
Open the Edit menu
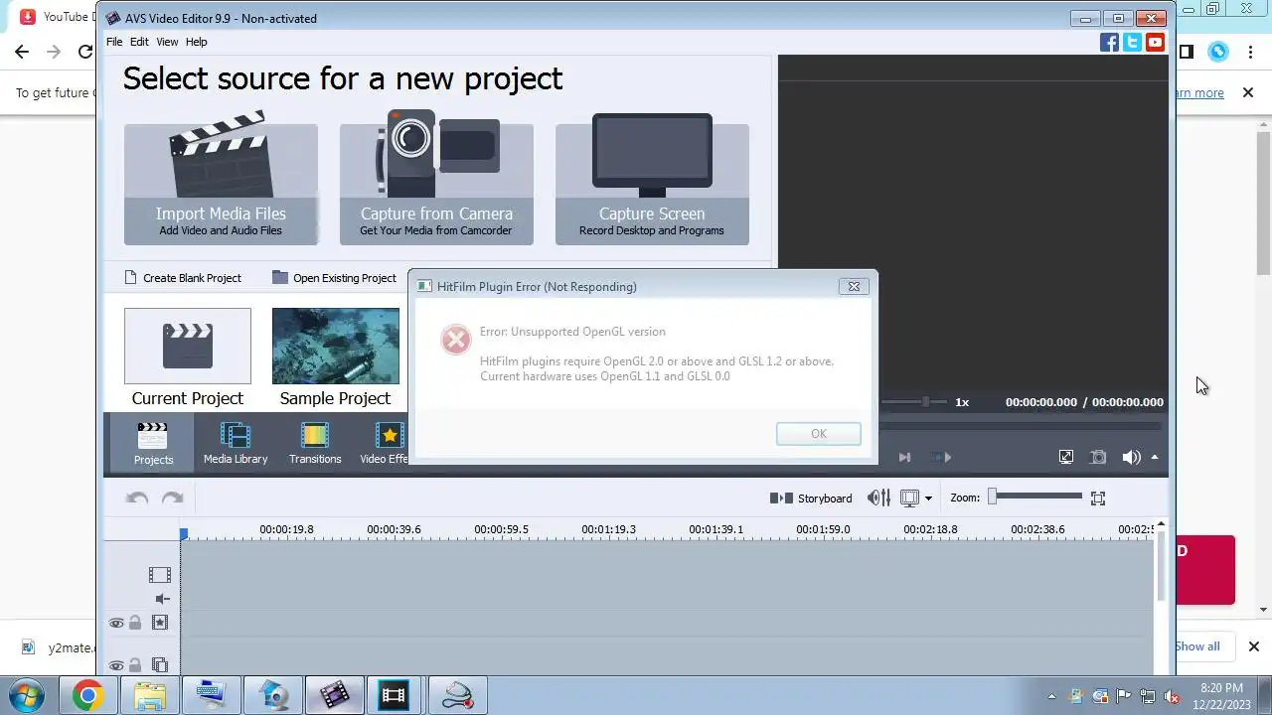point(139,42)
